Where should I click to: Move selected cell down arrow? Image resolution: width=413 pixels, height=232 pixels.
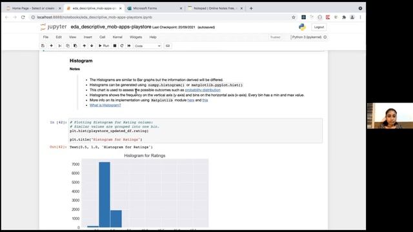coord(92,46)
